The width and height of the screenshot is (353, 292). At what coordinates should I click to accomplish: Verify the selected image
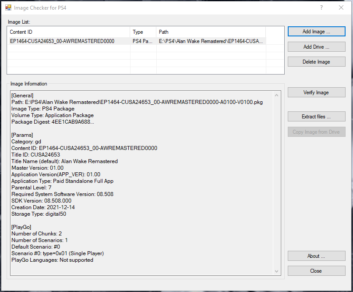pyautogui.click(x=316, y=93)
